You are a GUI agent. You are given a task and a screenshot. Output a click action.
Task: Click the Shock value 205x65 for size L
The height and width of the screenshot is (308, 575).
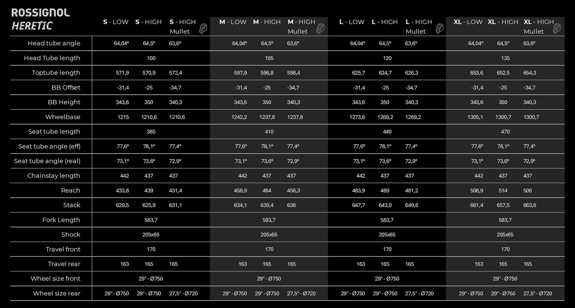tap(387, 235)
